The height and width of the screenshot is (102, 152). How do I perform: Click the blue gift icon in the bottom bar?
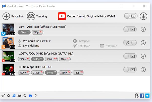(30, 96)
